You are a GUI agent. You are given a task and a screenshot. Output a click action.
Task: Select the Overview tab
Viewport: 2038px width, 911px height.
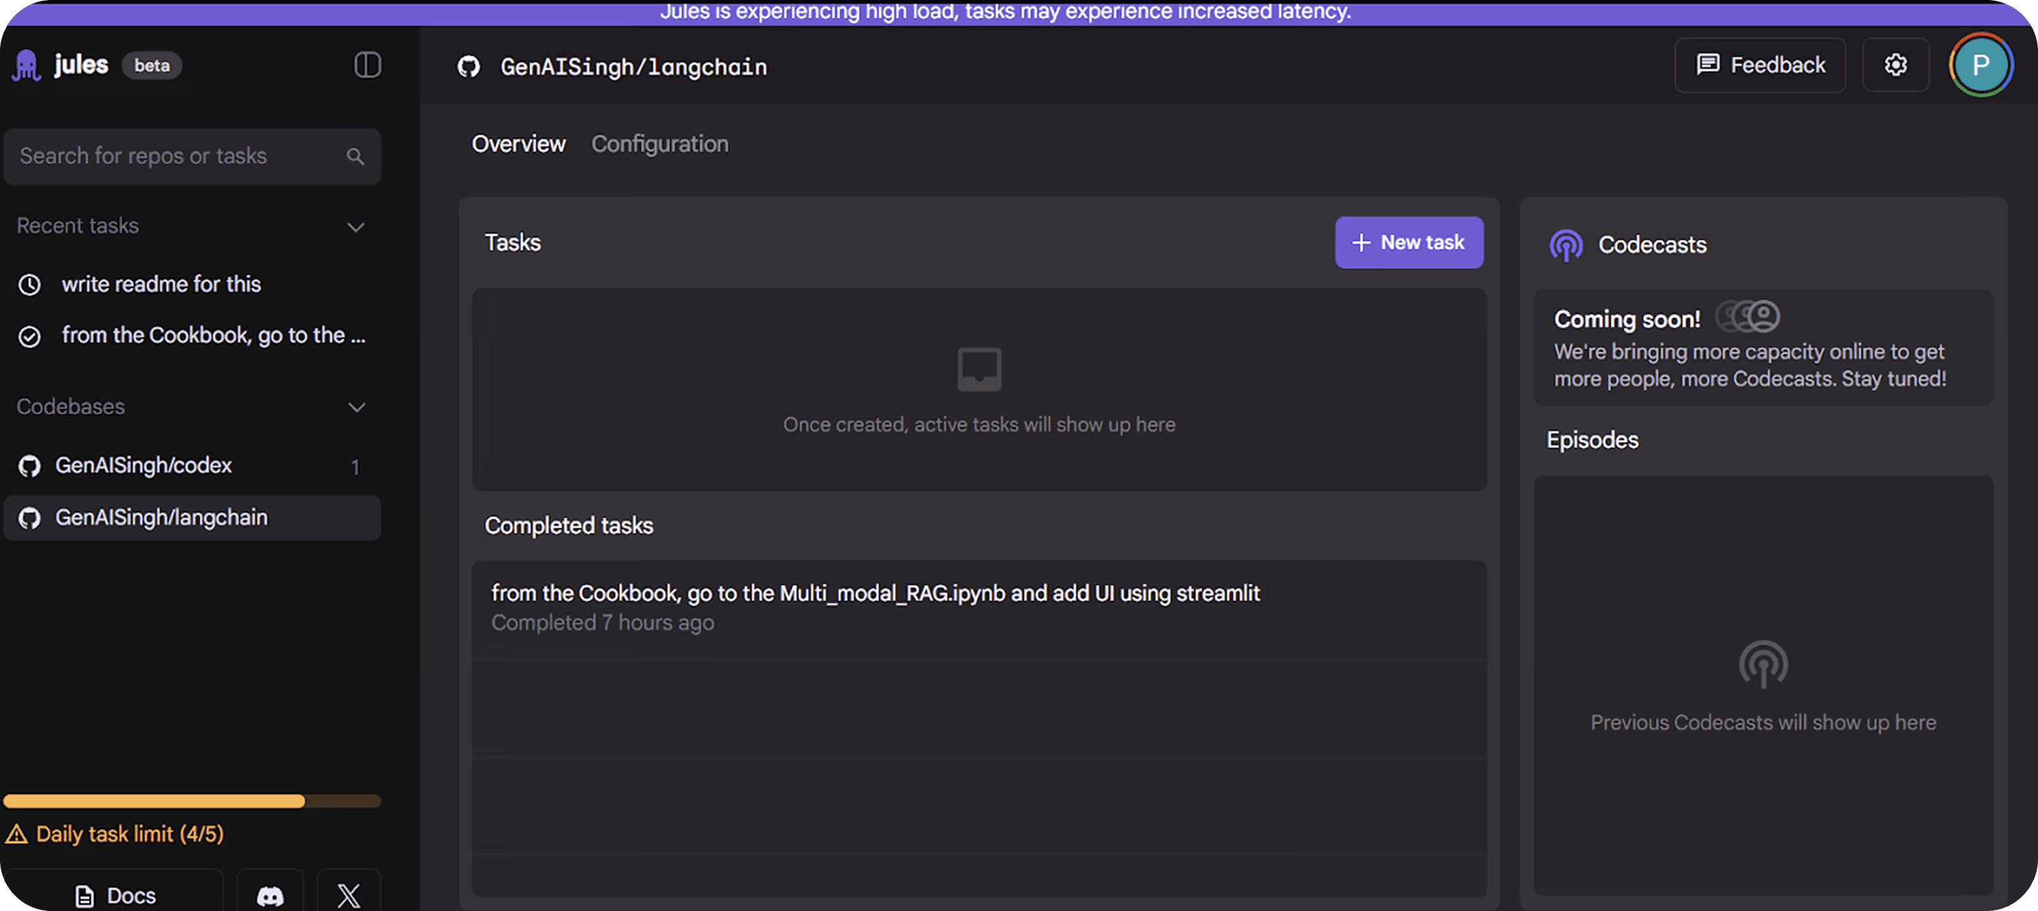click(518, 144)
